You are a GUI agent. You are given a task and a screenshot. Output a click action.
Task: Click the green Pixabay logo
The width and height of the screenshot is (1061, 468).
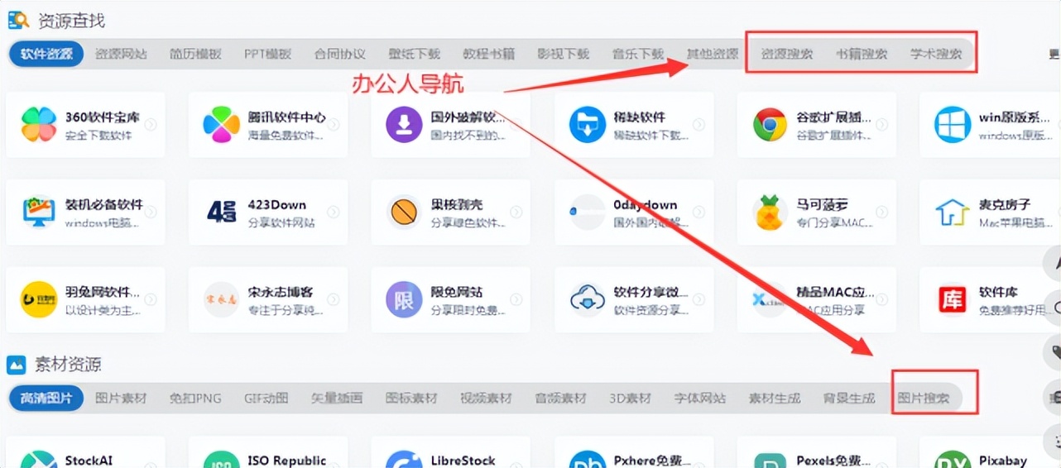click(953, 460)
